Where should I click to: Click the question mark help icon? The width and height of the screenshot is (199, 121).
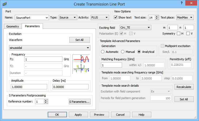pyautogui.click(x=182, y=3)
